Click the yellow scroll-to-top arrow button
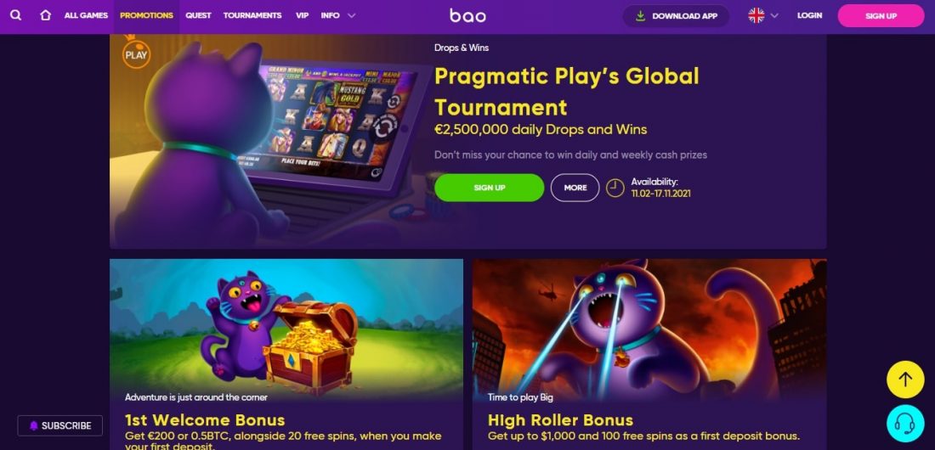 (x=905, y=380)
